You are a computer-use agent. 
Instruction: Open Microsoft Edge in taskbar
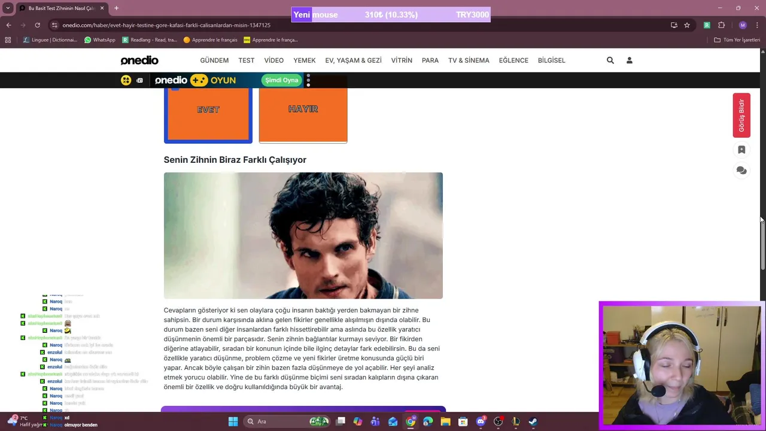(428, 421)
